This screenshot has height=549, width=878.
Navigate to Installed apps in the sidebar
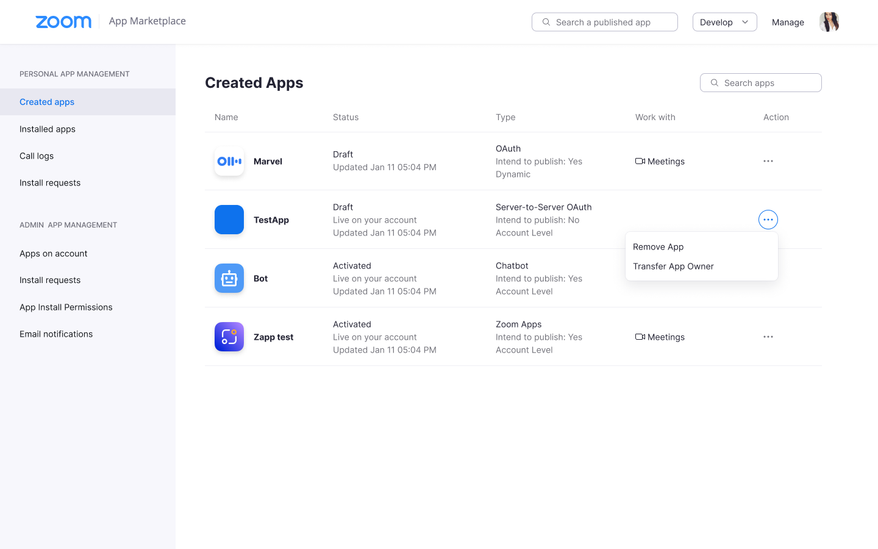click(x=47, y=129)
